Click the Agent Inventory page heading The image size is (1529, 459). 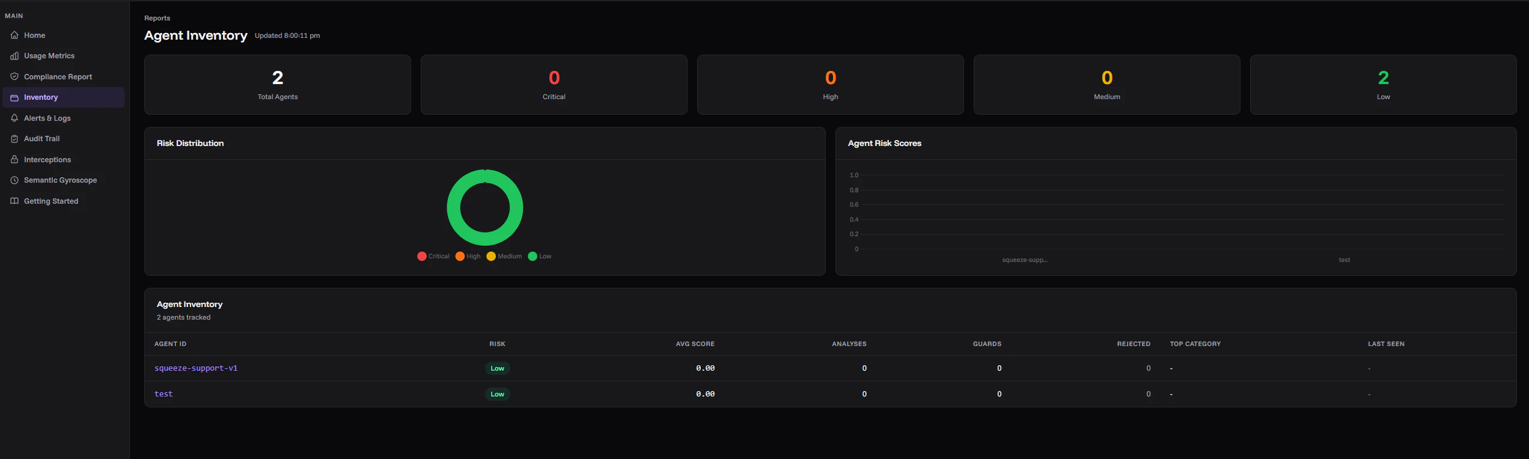pos(195,35)
